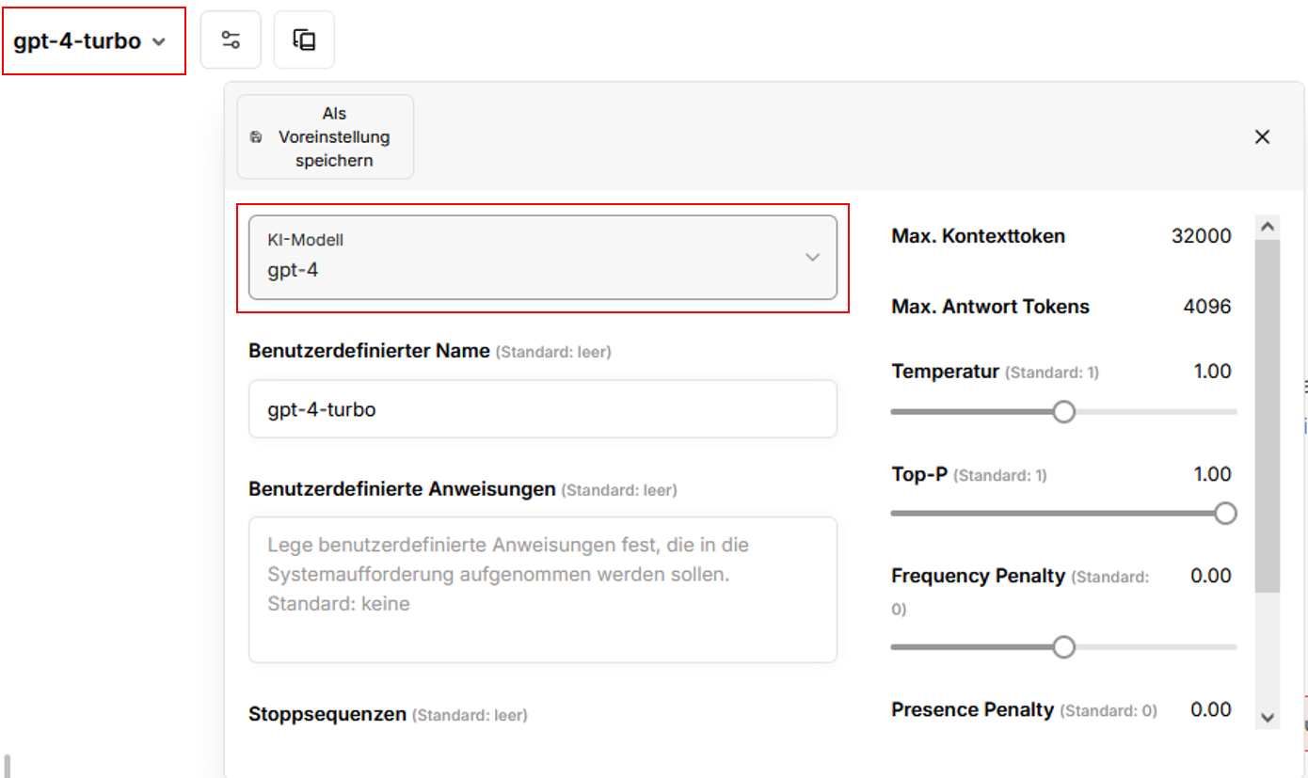Click the Temperatur value 1.00 field
This screenshot has height=778, width=1308.
(1212, 372)
